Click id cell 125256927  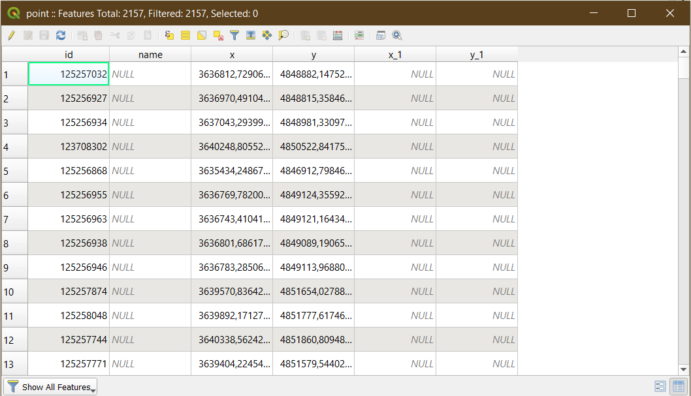coord(69,98)
